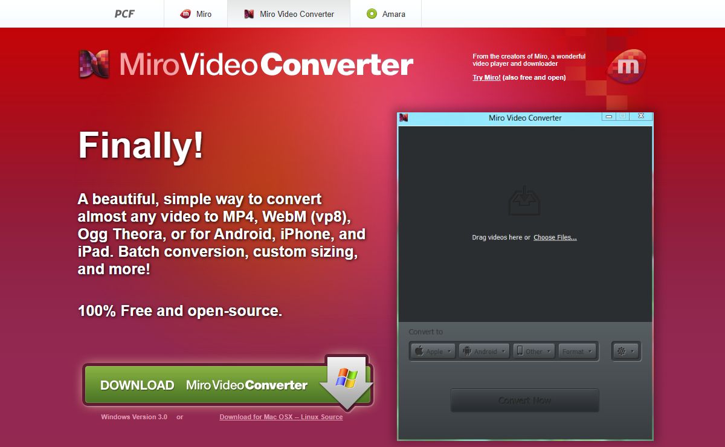The image size is (725, 447).
Task: Open Download for Mac OSX link
Action: pyautogui.click(x=281, y=417)
